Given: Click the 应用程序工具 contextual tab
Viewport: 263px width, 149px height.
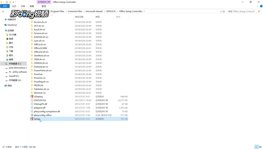Looking at the screenshot, I should tap(44, 2).
